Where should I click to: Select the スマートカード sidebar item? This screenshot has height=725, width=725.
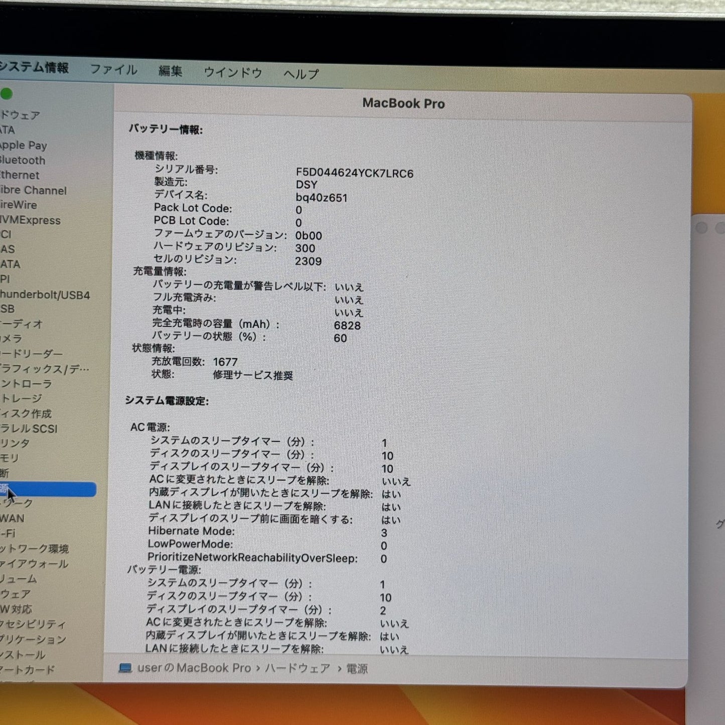(27, 670)
